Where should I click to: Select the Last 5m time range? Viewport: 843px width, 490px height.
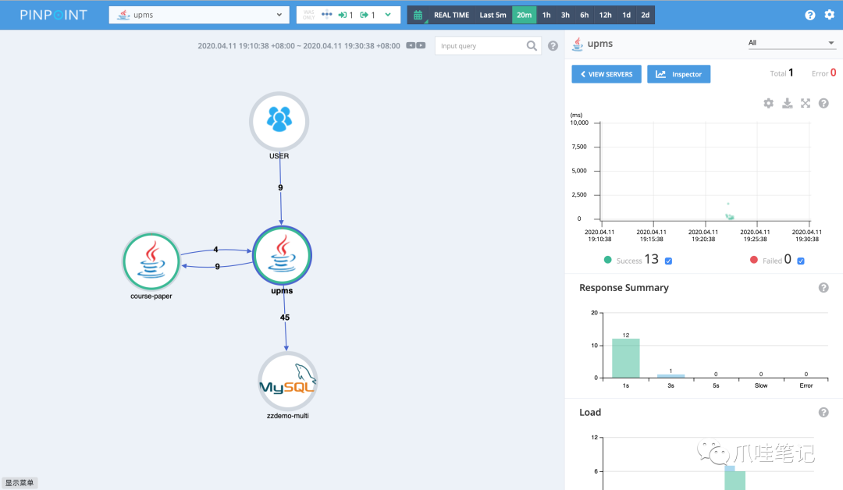(493, 15)
